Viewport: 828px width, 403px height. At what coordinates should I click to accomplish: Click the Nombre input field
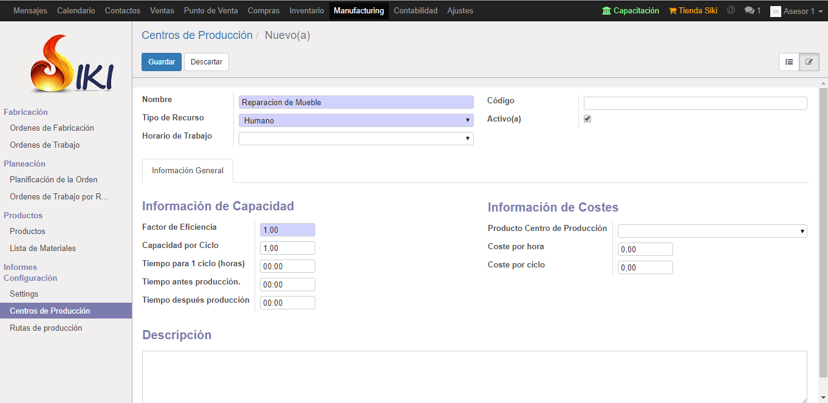point(356,102)
